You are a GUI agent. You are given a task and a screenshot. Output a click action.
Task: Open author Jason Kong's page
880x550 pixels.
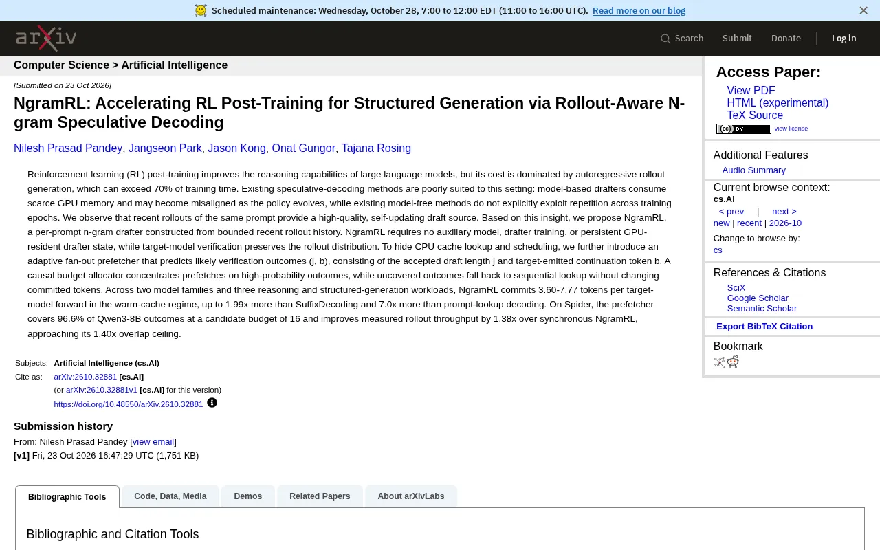tap(236, 148)
